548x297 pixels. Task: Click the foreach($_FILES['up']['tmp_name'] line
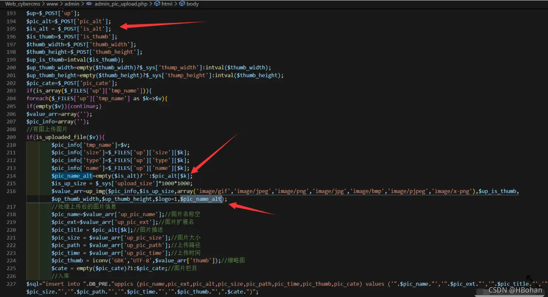97,98
